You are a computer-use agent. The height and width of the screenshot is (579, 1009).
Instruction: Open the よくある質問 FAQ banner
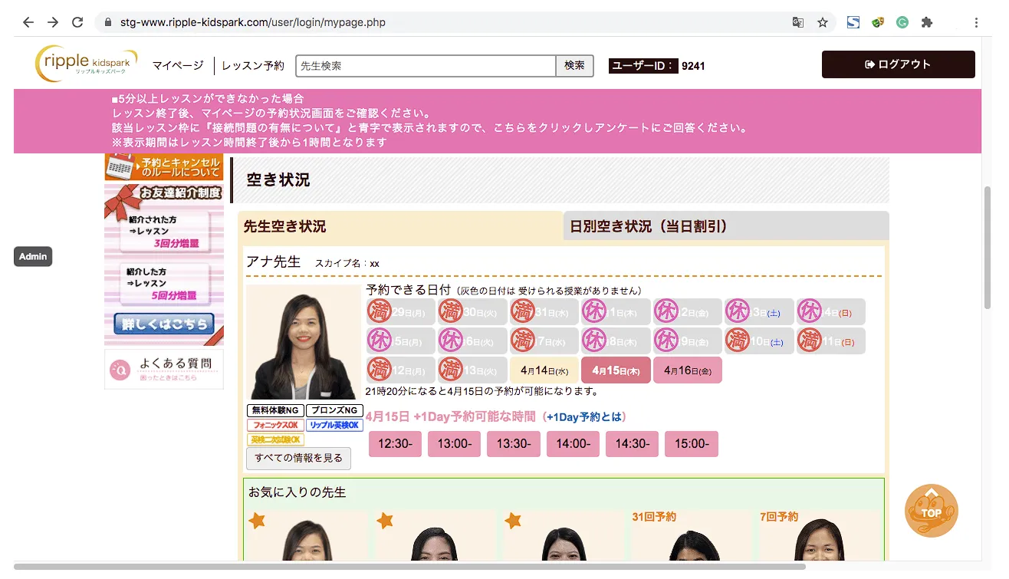[x=164, y=369]
